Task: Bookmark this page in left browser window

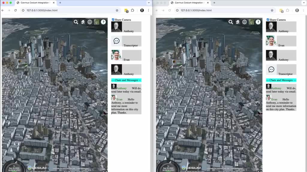Action: click(117, 10)
